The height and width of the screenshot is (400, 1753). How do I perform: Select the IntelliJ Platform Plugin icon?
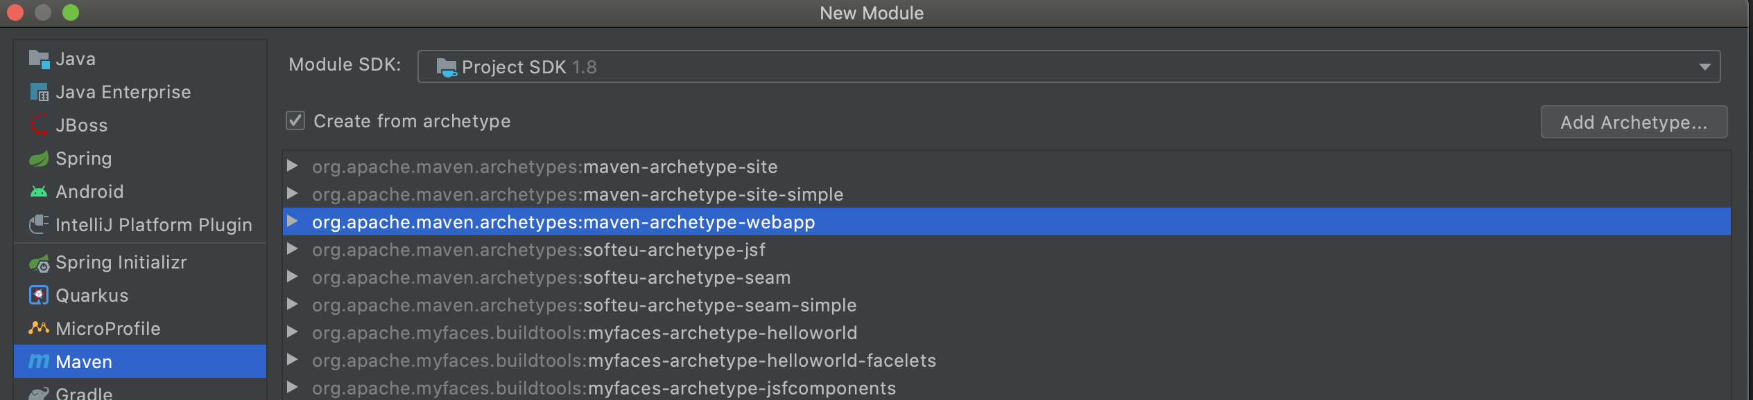pos(39,224)
